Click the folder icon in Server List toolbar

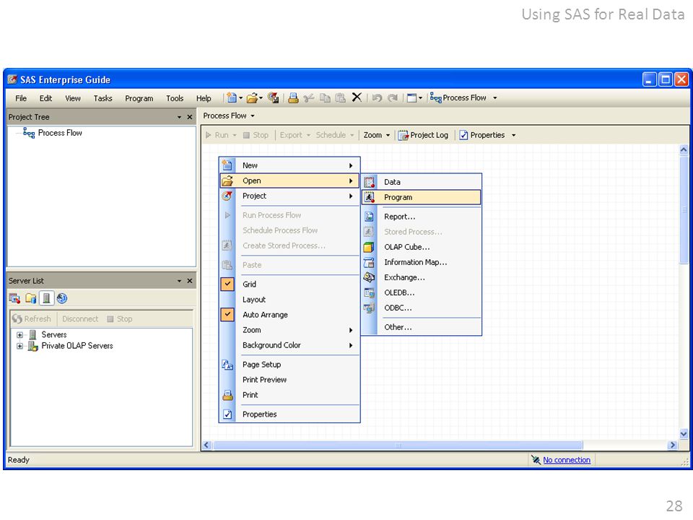30,298
